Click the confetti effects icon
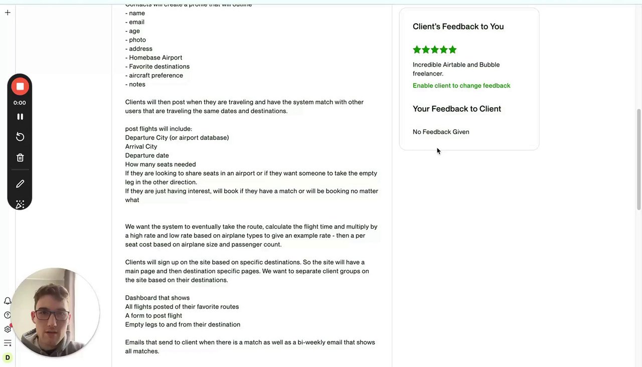The width and height of the screenshot is (642, 367). (20, 204)
